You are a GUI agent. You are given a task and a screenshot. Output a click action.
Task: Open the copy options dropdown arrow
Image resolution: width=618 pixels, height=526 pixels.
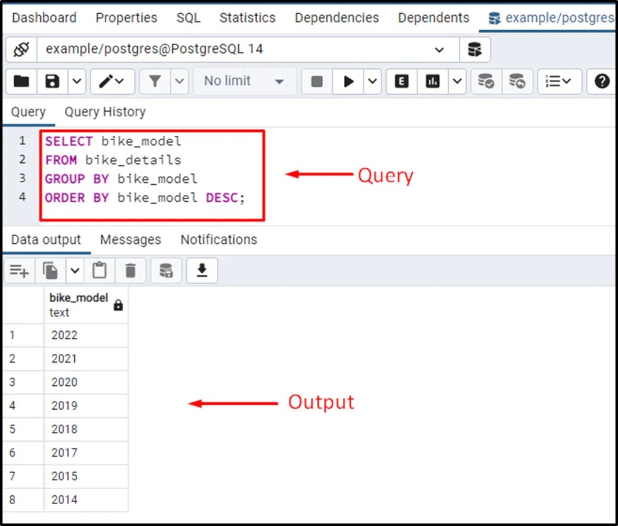75,271
